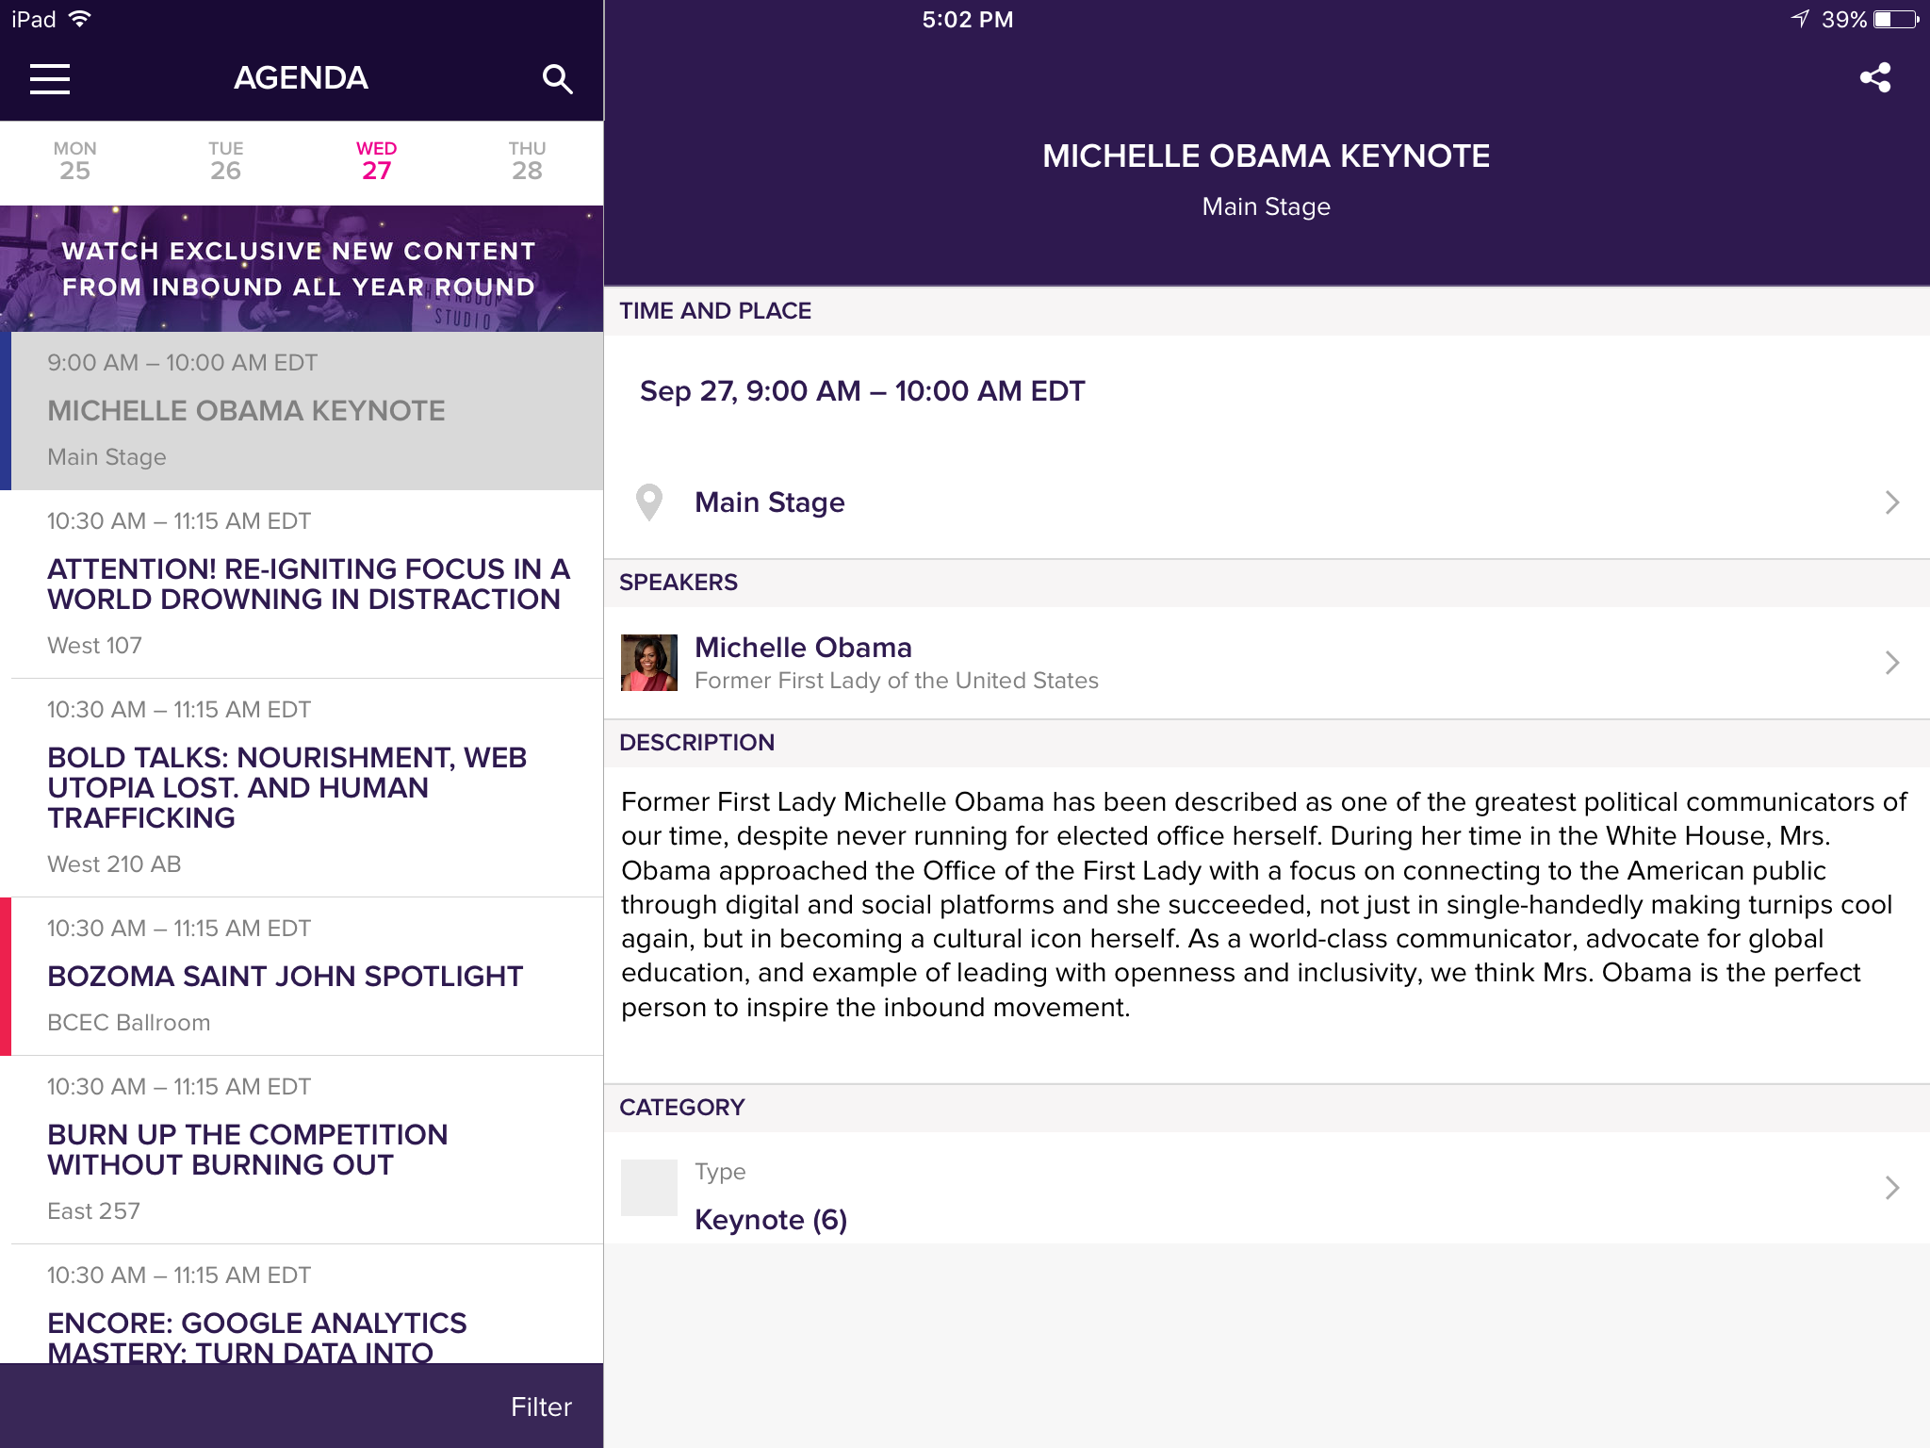Viewport: 1930px width, 1448px height.
Task: Tap East 257 room label
Action: point(93,1211)
